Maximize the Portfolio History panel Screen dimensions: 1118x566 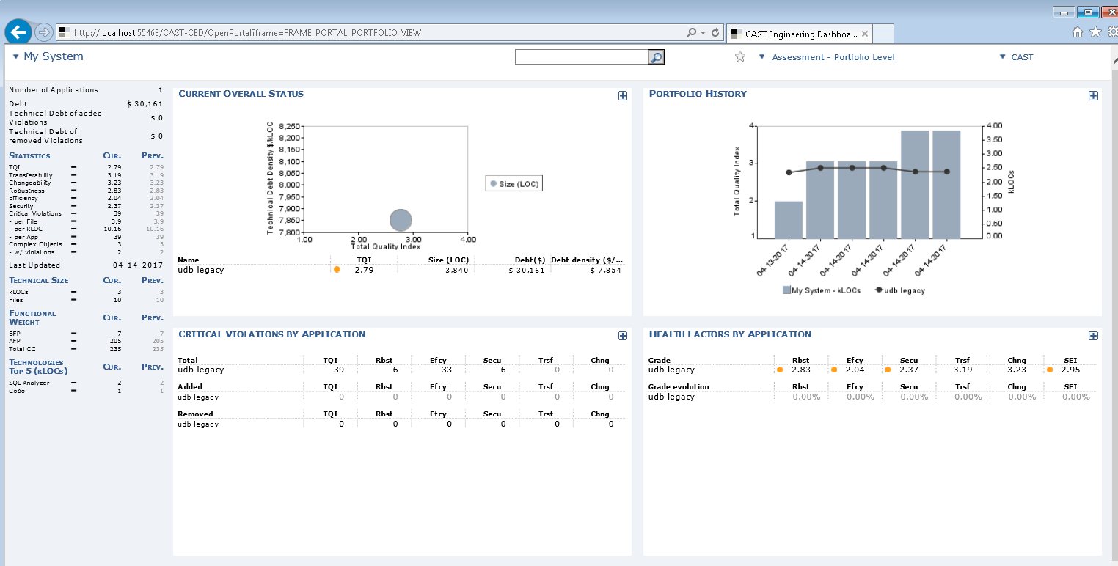pos(1093,96)
